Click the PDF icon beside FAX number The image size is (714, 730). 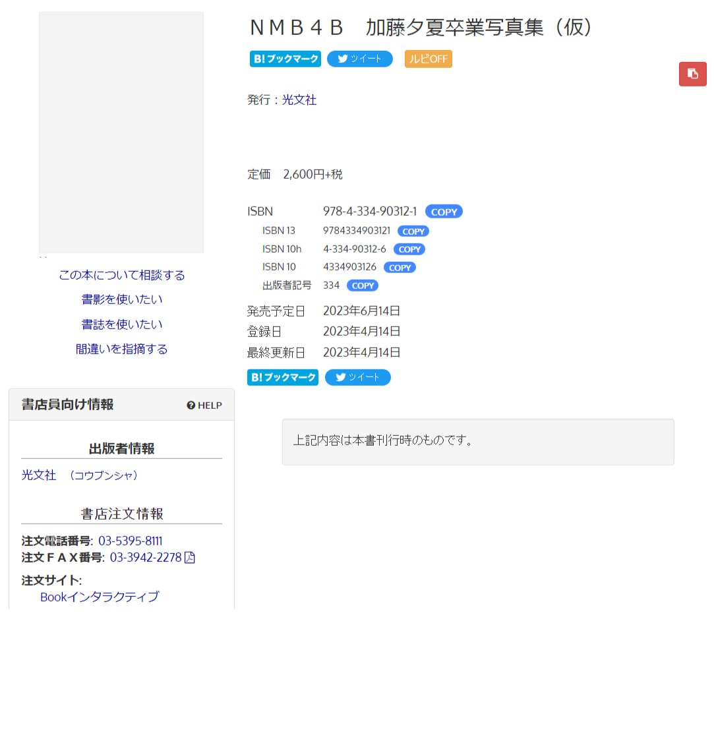point(190,557)
